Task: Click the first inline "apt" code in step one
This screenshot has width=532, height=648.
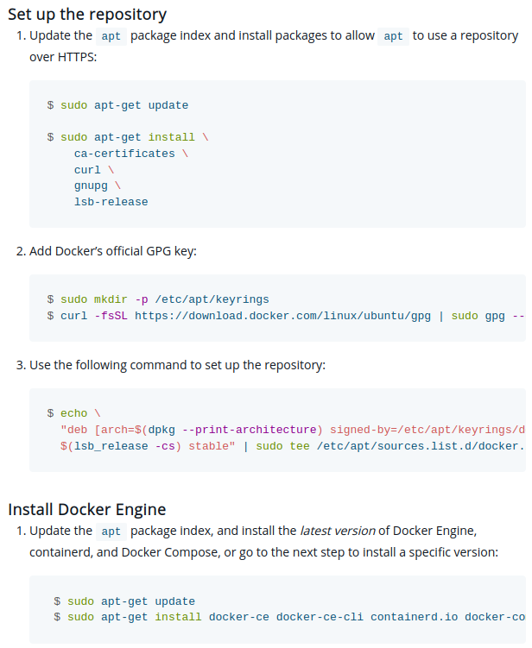Action: (111, 36)
